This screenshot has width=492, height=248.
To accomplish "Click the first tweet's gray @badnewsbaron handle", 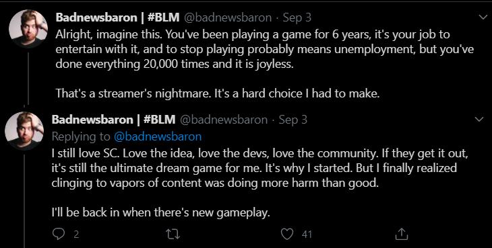I will (x=228, y=18).
